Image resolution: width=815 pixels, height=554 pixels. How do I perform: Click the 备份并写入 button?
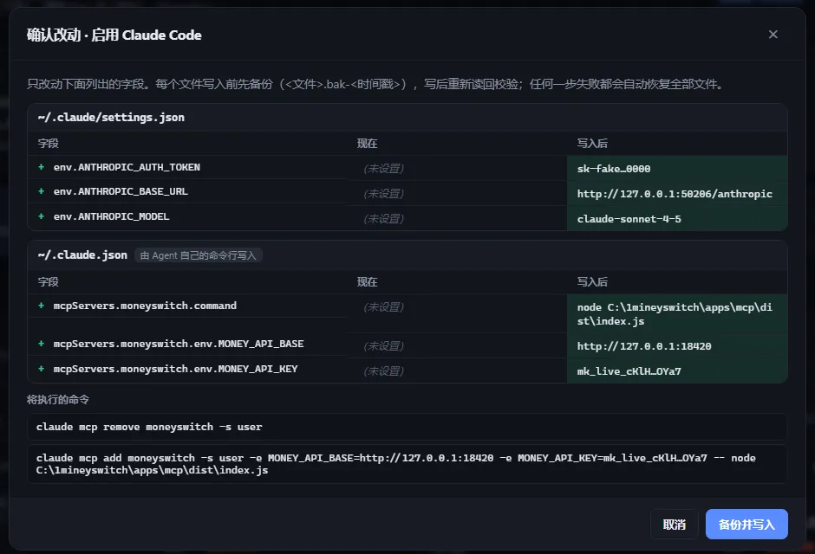747,525
